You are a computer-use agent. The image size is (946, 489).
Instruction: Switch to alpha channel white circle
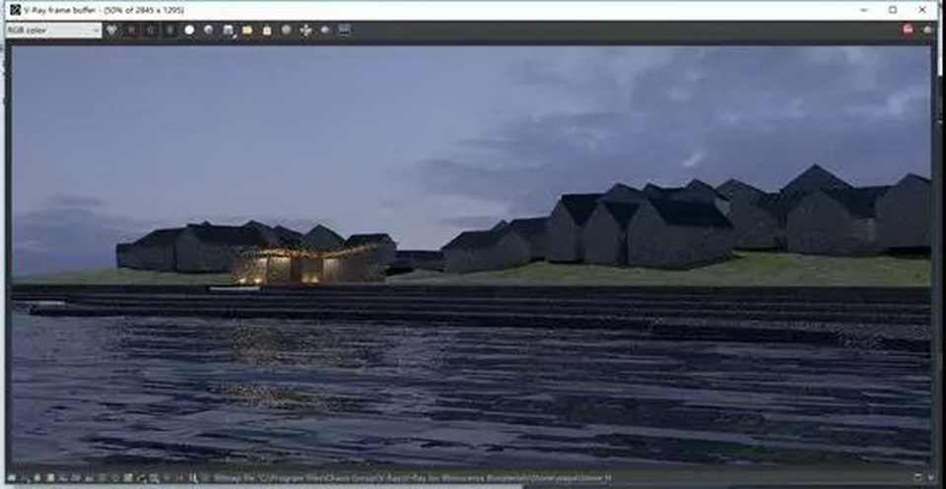(x=189, y=30)
